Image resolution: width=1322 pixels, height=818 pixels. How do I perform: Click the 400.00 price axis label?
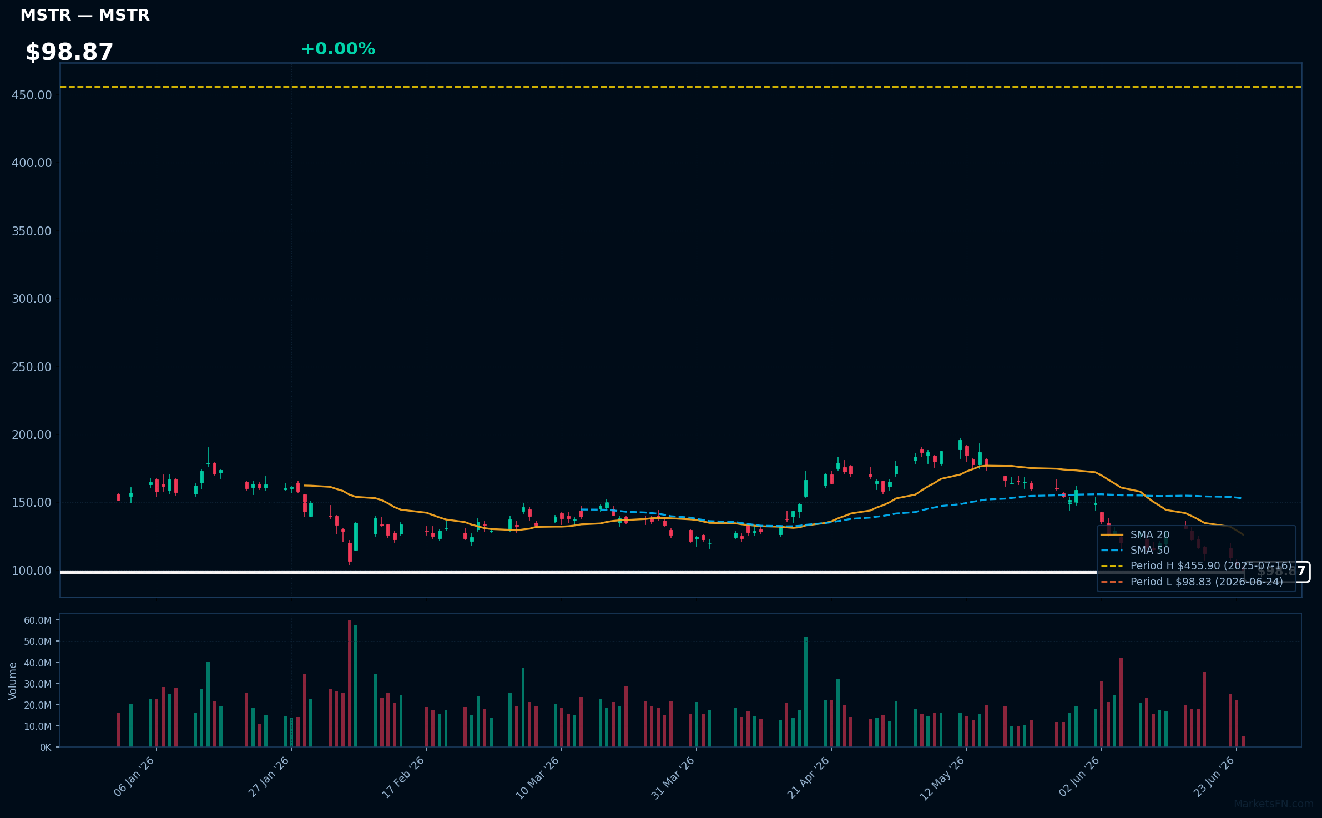[x=32, y=163]
